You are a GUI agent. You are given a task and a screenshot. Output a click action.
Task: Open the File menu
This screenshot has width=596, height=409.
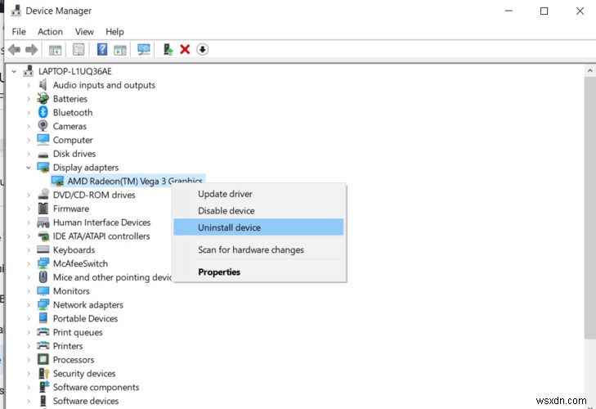[x=19, y=32]
